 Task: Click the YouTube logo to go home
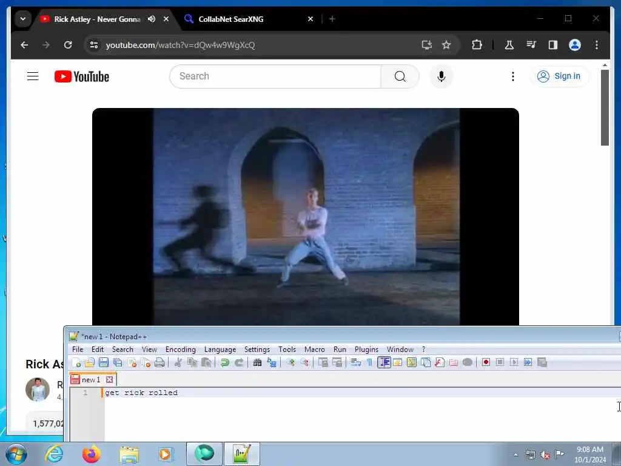[82, 76]
